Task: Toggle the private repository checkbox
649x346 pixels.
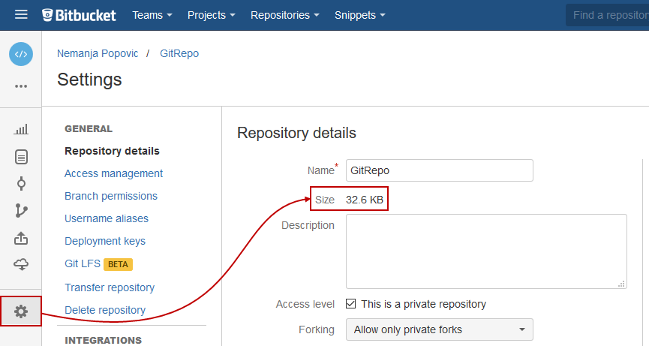Action: [350, 304]
